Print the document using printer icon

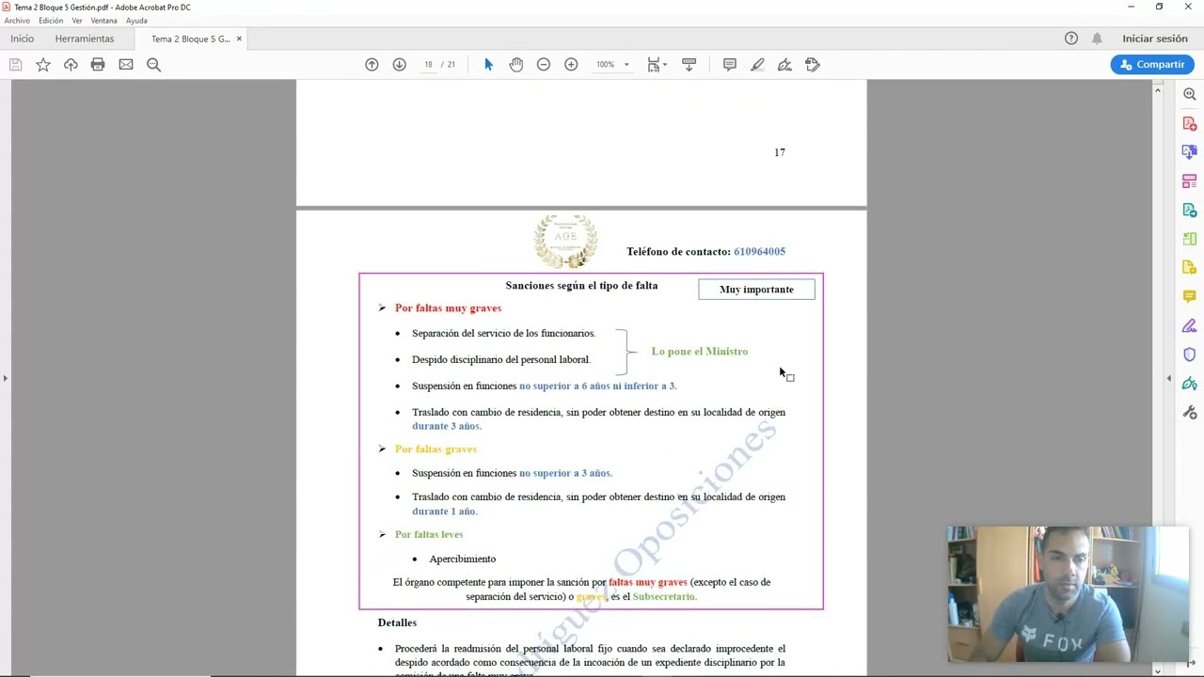(98, 65)
